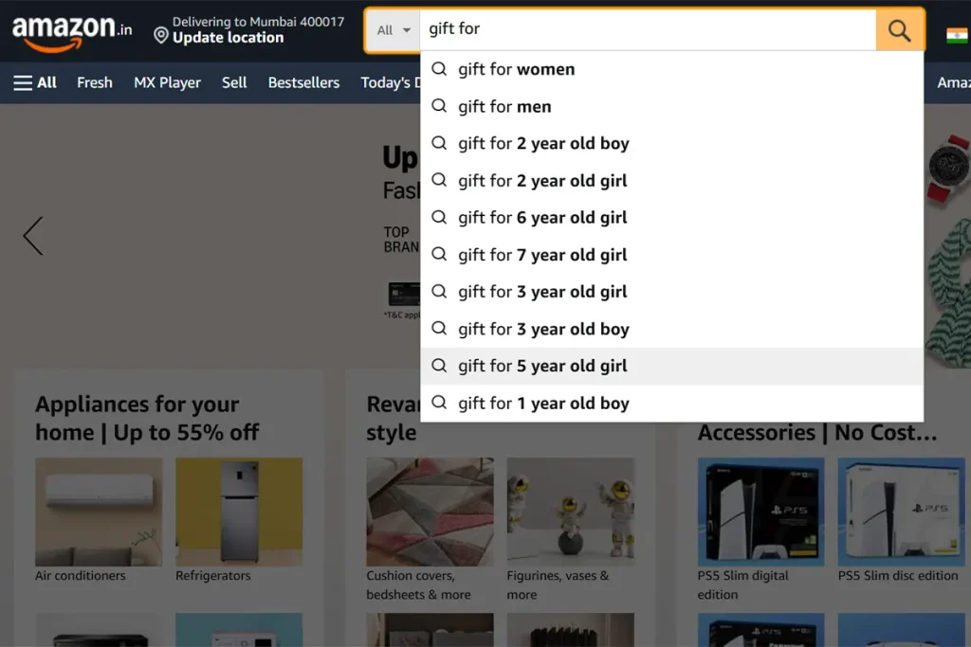This screenshot has width=971, height=647.
Task: Click the 'gift for' search input field
Action: (x=648, y=29)
